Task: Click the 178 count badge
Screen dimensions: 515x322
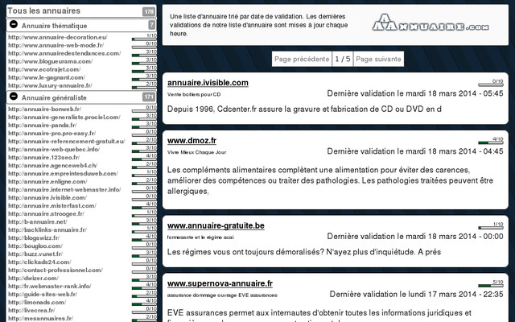Action: click(x=149, y=11)
